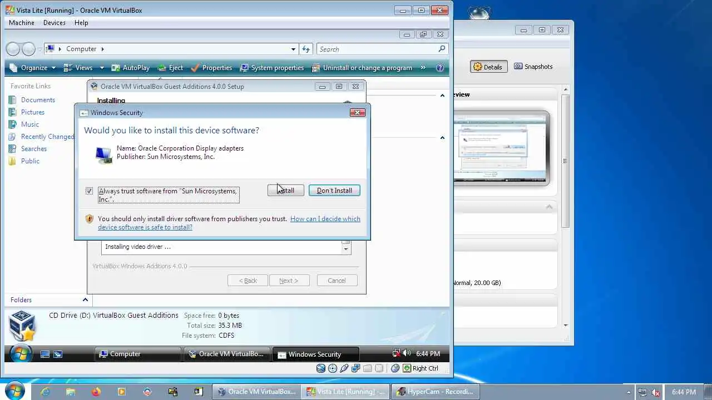The width and height of the screenshot is (712, 400).
Task: Open Snapshots tab in VirtualBox Manager
Action: 533,67
